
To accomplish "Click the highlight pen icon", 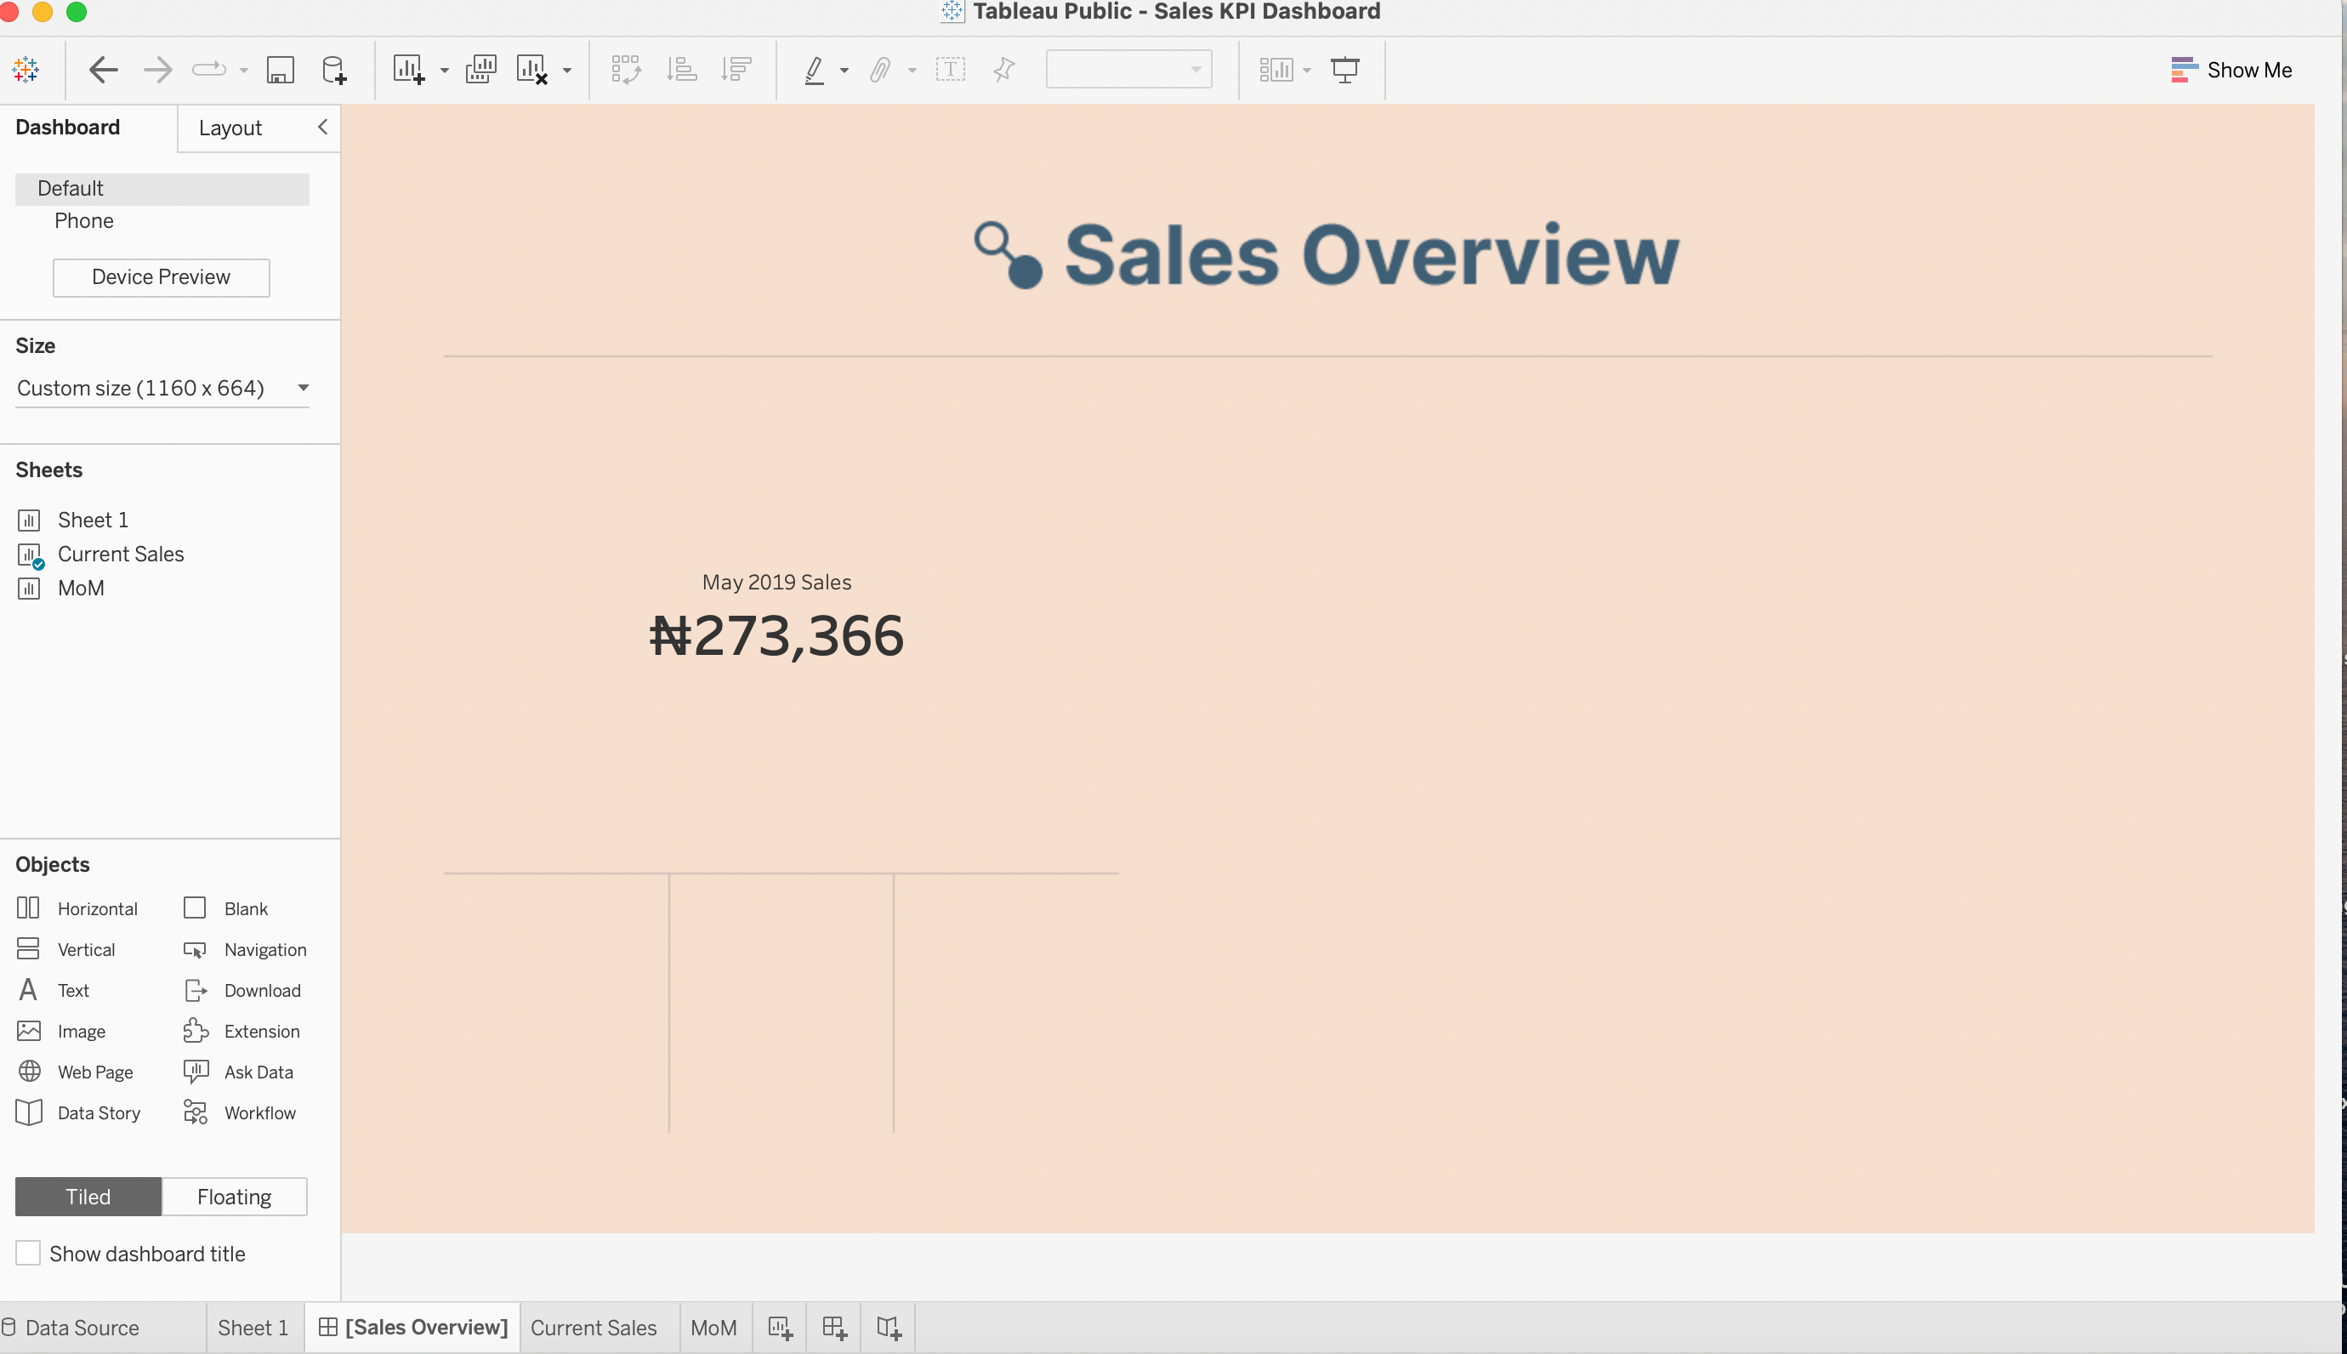I will 815,70.
